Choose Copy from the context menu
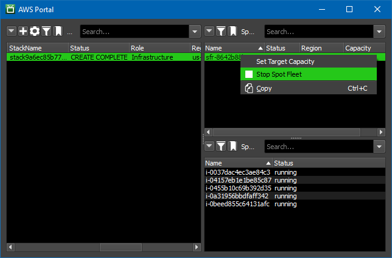The width and height of the screenshot is (392, 258). click(x=309, y=88)
